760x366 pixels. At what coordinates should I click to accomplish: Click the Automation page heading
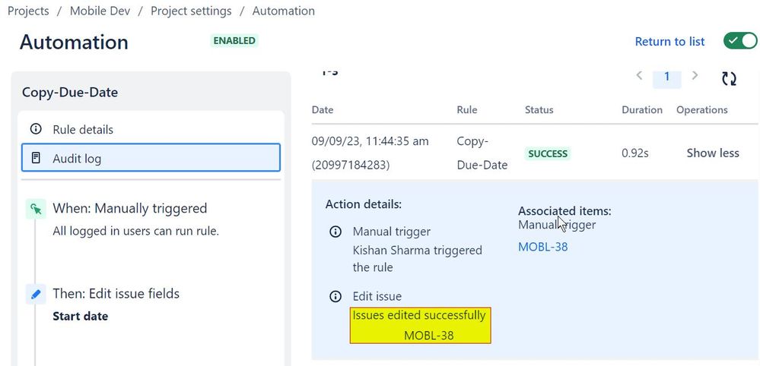click(74, 42)
